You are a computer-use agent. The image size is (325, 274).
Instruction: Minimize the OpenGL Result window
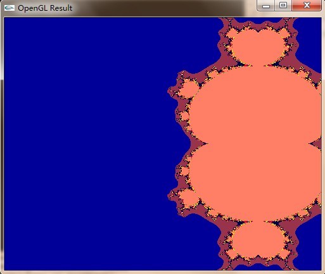pyautogui.click(x=266, y=6)
